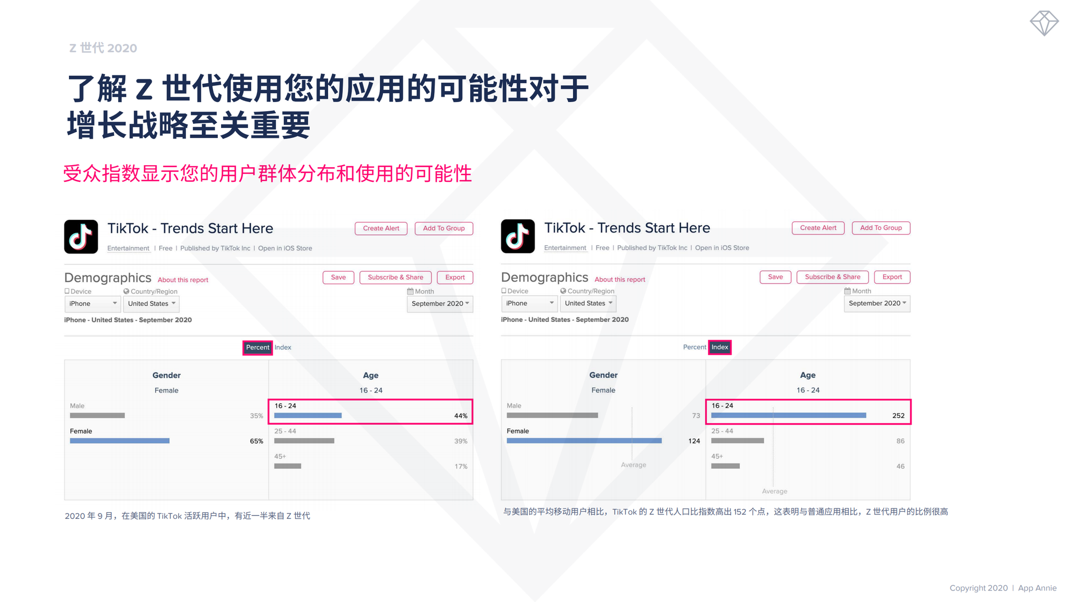
Task: Toggle the Device checkbox in left panel
Action: [65, 293]
